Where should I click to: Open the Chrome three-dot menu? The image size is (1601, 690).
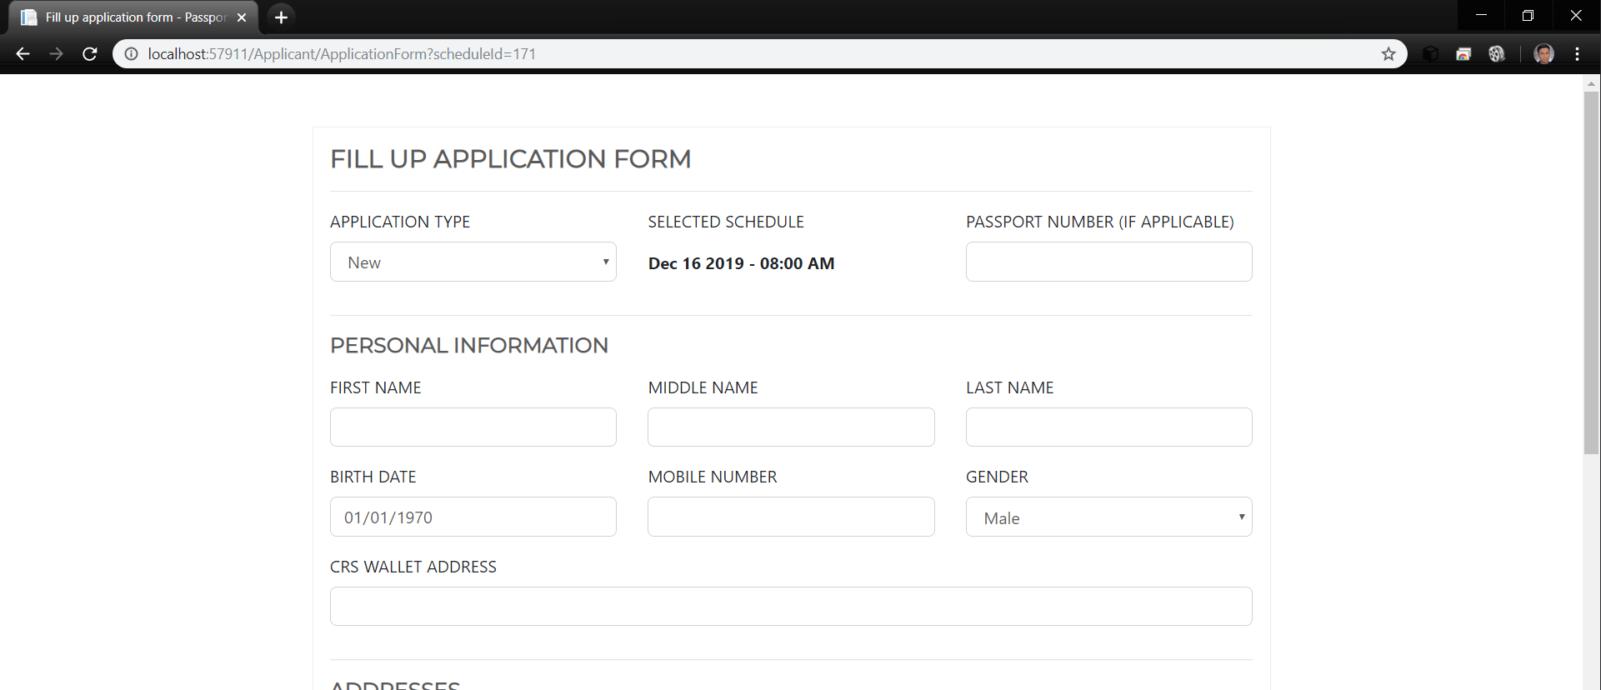[1578, 54]
